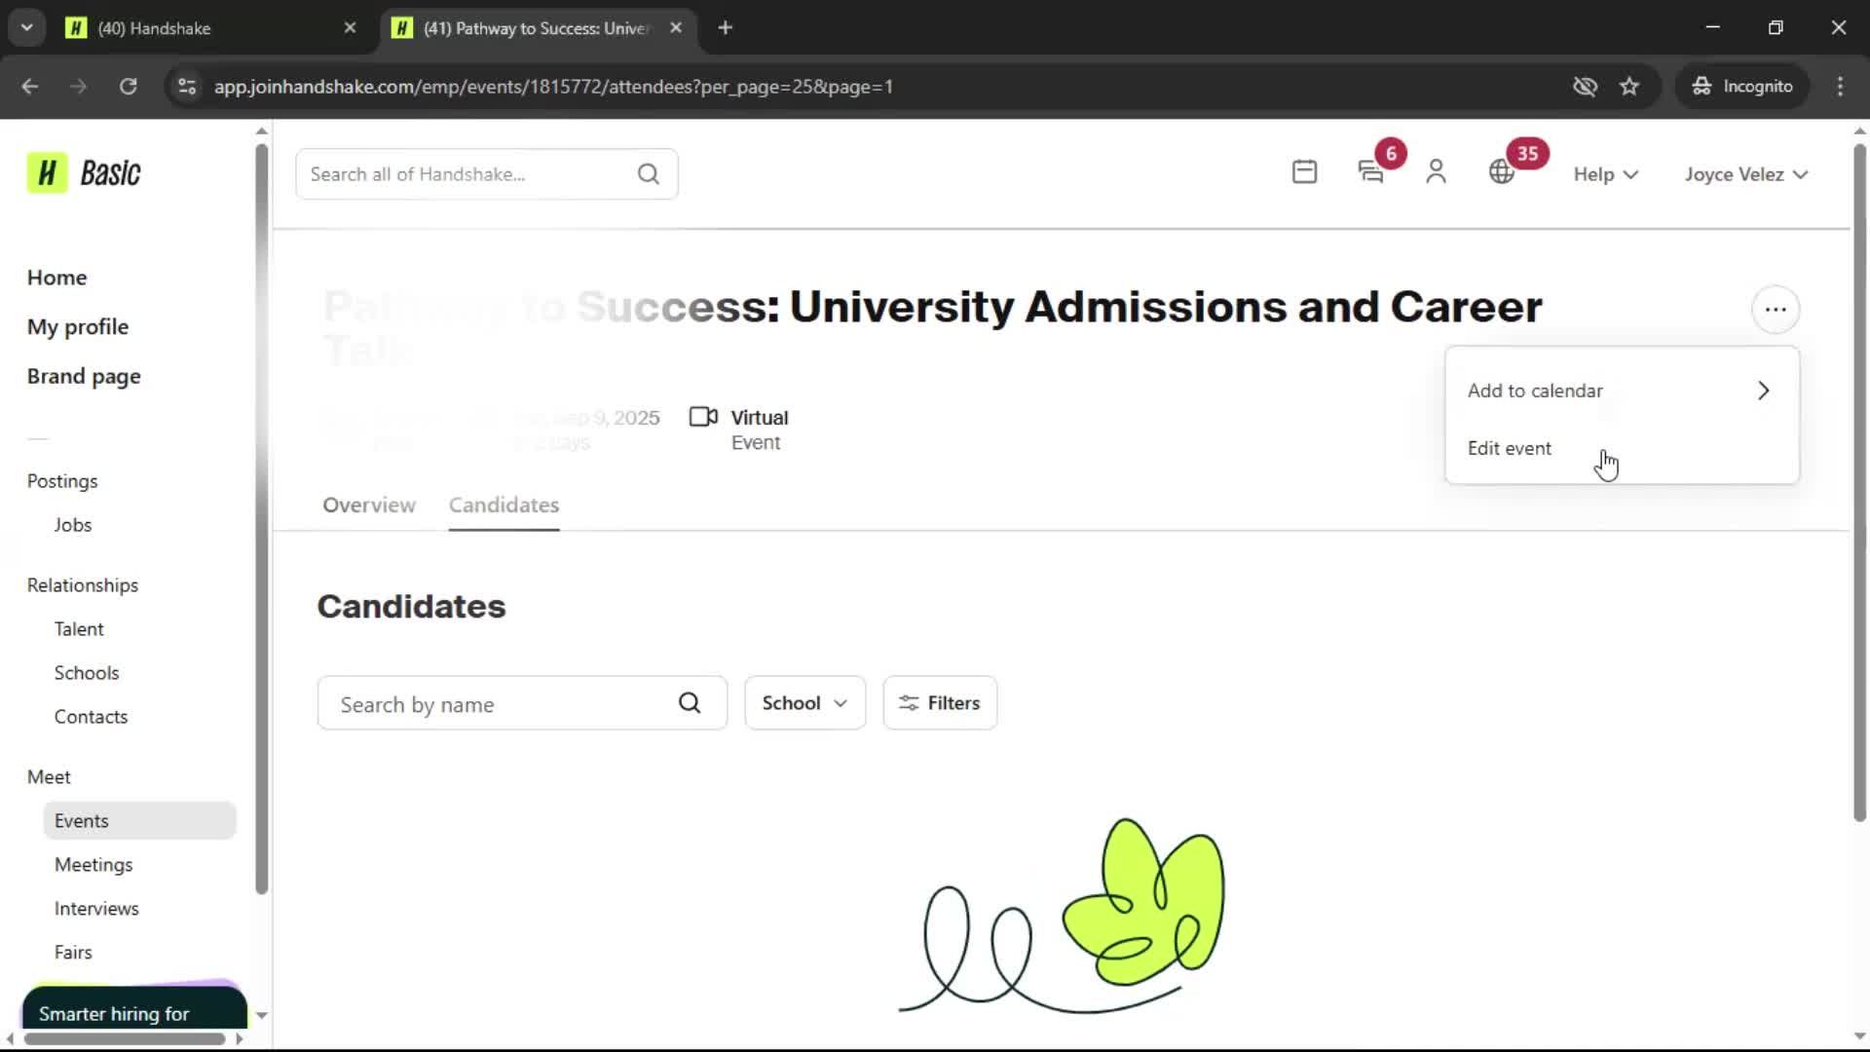Screen dimensions: 1870x1052
Task: Click the sidebar horizontal scrollbar thumb
Action: pyautogui.click(x=125, y=1038)
